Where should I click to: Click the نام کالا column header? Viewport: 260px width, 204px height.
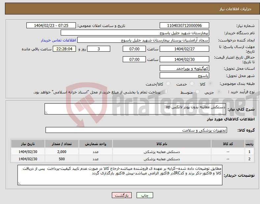coord(162,144)
